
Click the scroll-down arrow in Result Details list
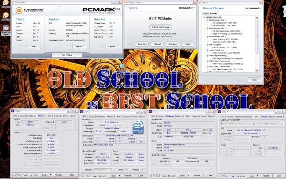pos(257,71)
